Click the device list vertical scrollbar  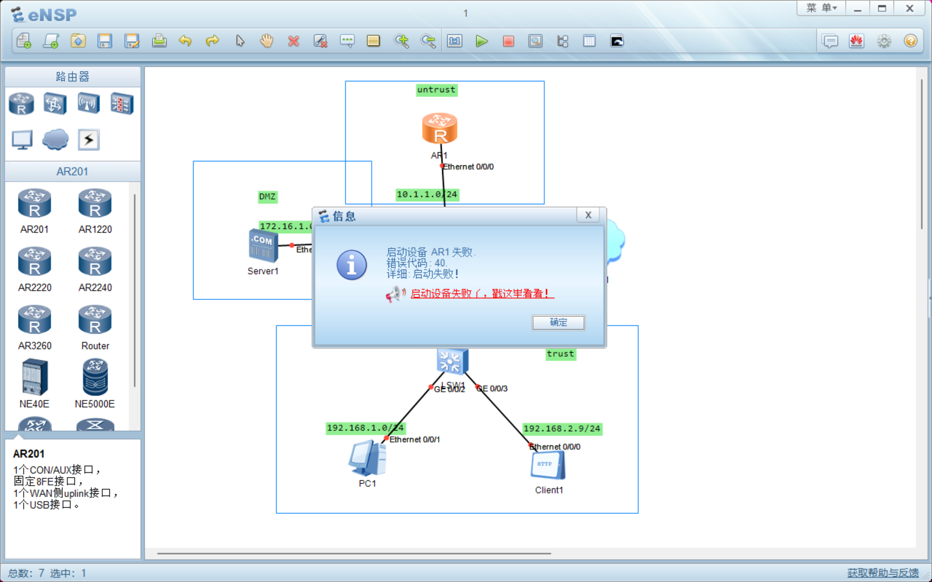click(134, 291)
